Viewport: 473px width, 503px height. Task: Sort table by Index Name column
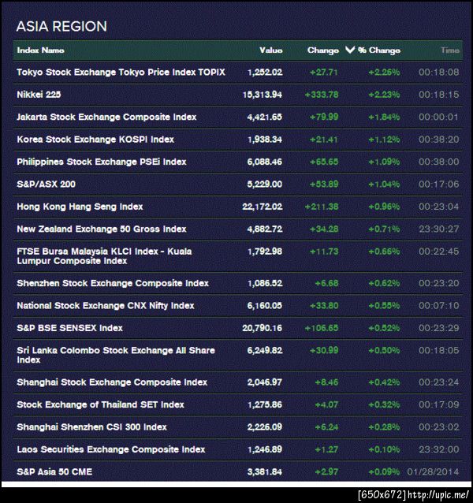point(41,50)
